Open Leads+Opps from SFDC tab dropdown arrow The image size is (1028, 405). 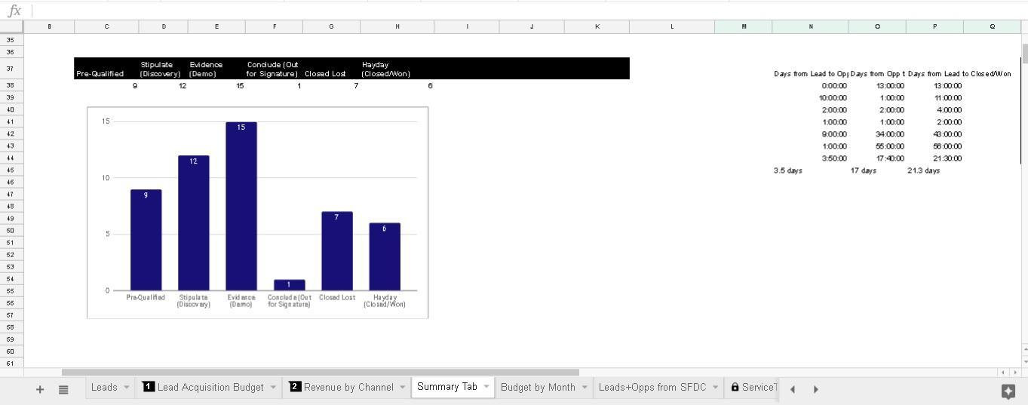coord(715,387)
